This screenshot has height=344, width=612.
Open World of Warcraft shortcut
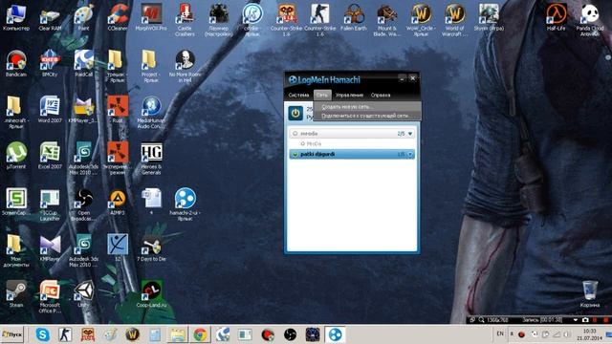[x=455, y=20]
